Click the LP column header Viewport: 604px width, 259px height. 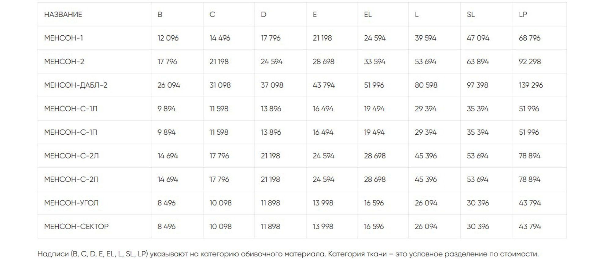pos(523,15)
